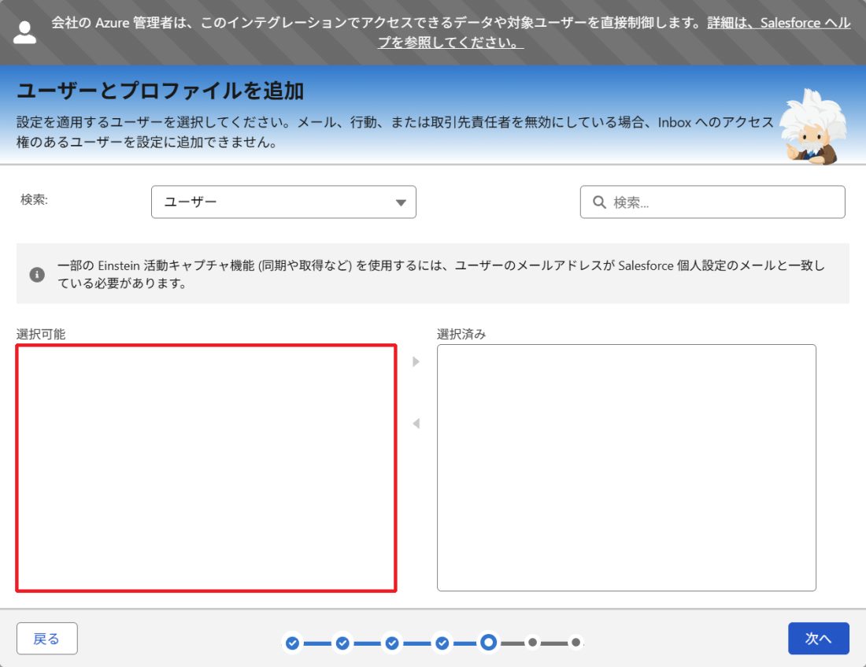This screenshot has height=667, width=866.
Task: Click inside the 選択済み list box
Action: [x=627, y=468]
